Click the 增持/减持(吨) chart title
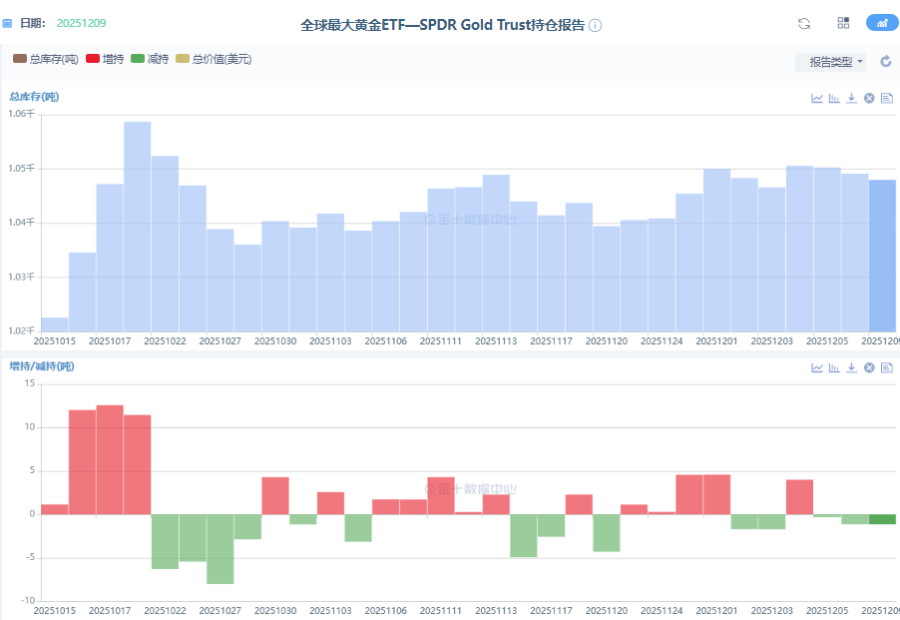Screen dimensions: 900x620 pyautogui.click(x=42, y=365)
